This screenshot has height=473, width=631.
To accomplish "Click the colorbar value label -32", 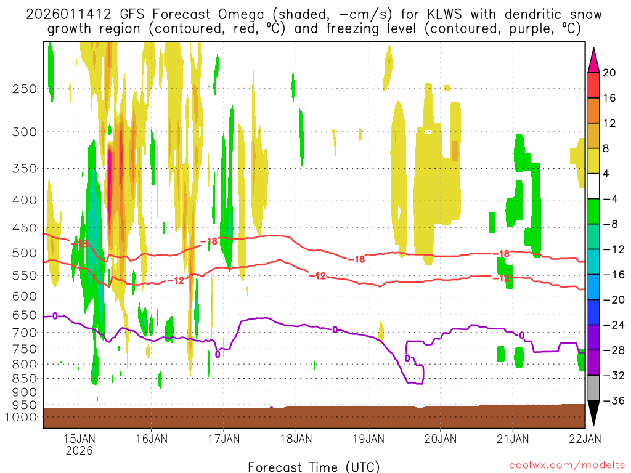I will pyautogui.click(x=614, y=375).
